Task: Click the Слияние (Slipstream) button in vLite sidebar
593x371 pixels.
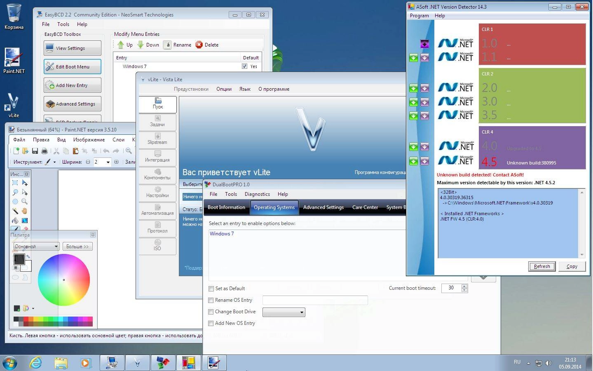Action: 157,139
